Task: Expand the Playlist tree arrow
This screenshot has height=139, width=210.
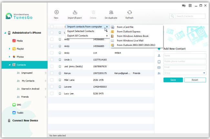Action: click(9, 49)
